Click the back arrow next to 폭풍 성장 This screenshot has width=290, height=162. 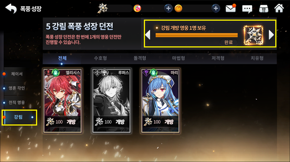point(11,9)
